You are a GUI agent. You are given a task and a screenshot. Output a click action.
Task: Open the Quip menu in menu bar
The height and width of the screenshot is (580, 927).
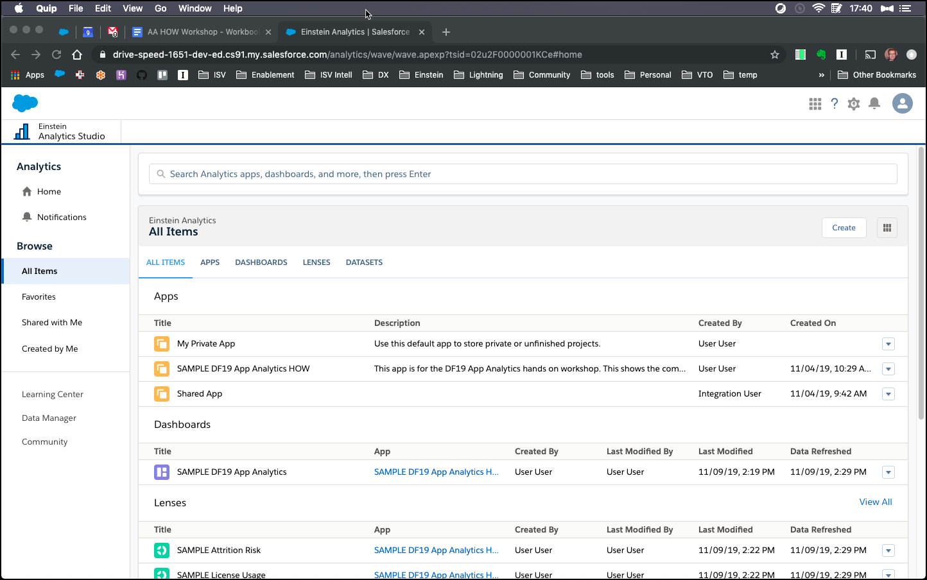click(46, 8)
